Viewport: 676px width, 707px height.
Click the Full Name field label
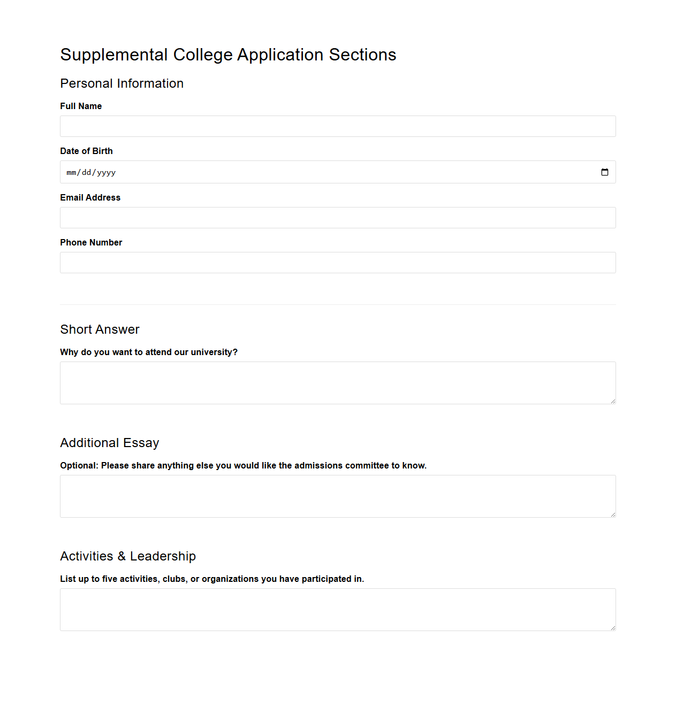(x=81, y=106)
